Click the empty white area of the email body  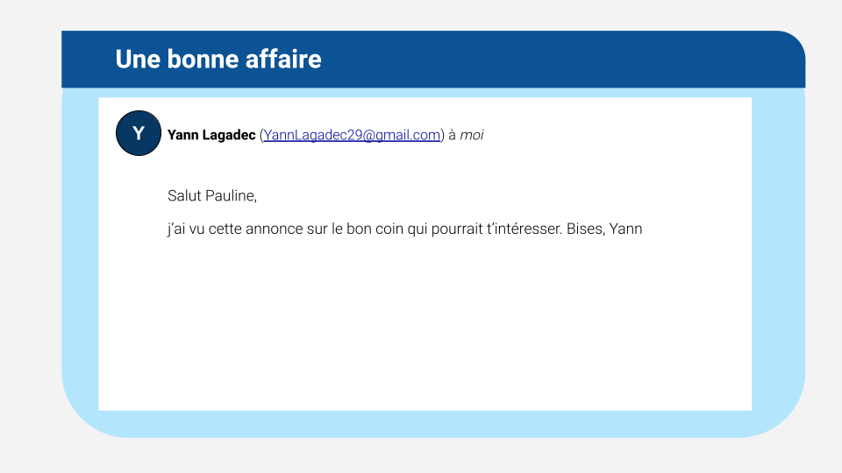[421, 333]
